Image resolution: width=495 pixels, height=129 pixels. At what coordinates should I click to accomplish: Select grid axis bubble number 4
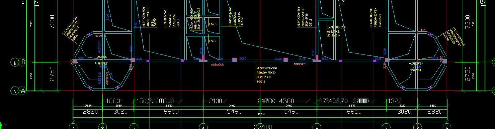(203, 126)
